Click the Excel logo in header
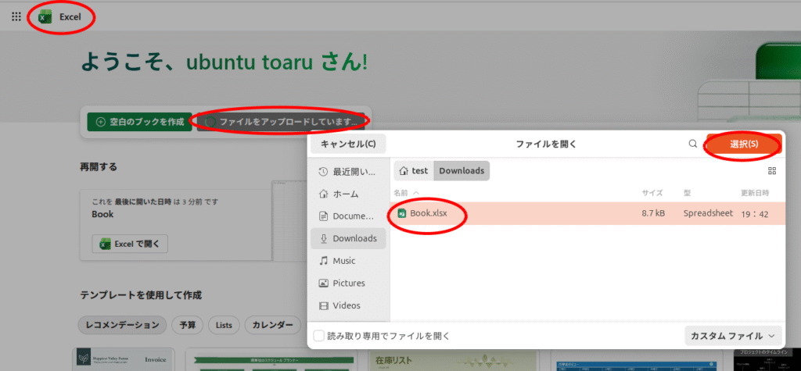Screen dimensions: 801x371 click(46, 16)
